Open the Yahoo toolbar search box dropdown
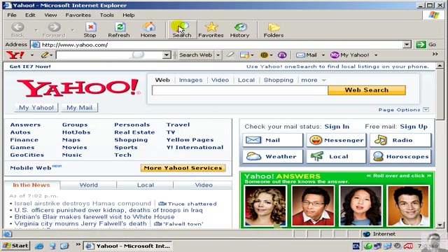 pyautogui.click(x=167, y=55)
